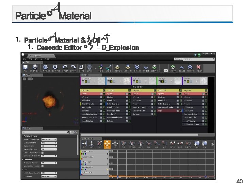245x184 pixels.
Task: Click the first Regenerate LOD icon
Action: (117, 67)
